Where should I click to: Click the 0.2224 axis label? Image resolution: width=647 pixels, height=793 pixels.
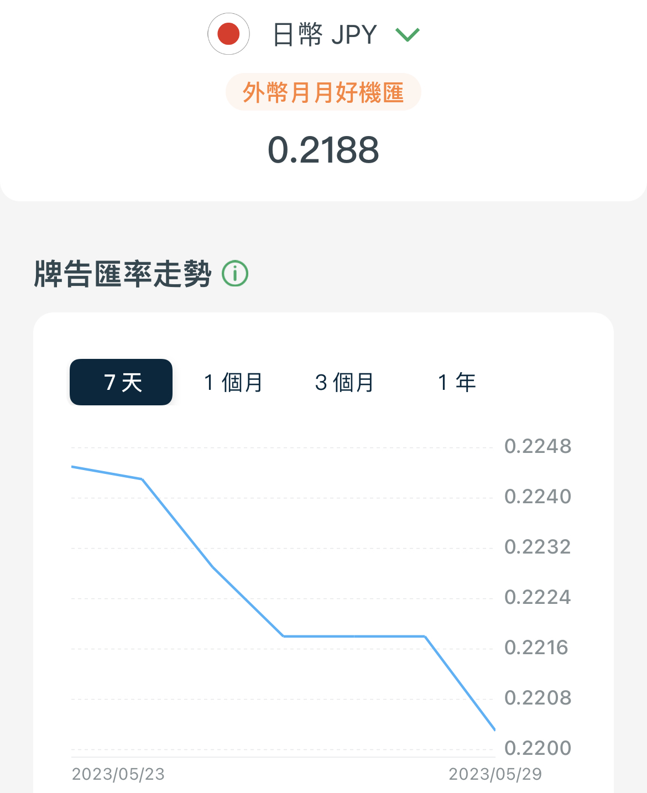(538, 597)
